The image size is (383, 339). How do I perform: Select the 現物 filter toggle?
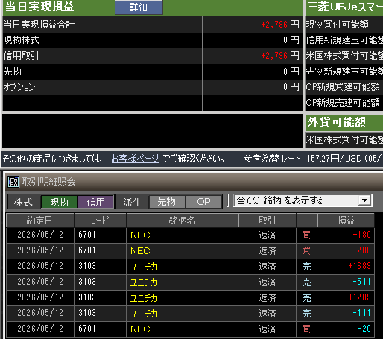click(x=59, y=202)
